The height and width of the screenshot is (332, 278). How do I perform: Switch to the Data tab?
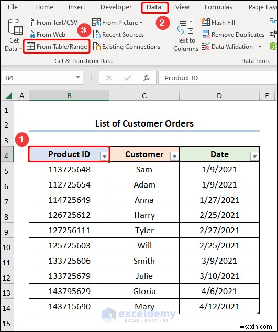point(154,7)
